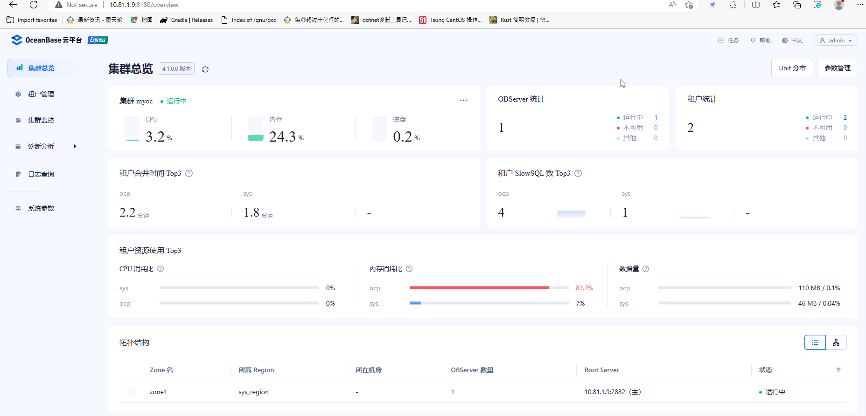Open the admin user dropdown
866x416 pixels.
[836, 41]
